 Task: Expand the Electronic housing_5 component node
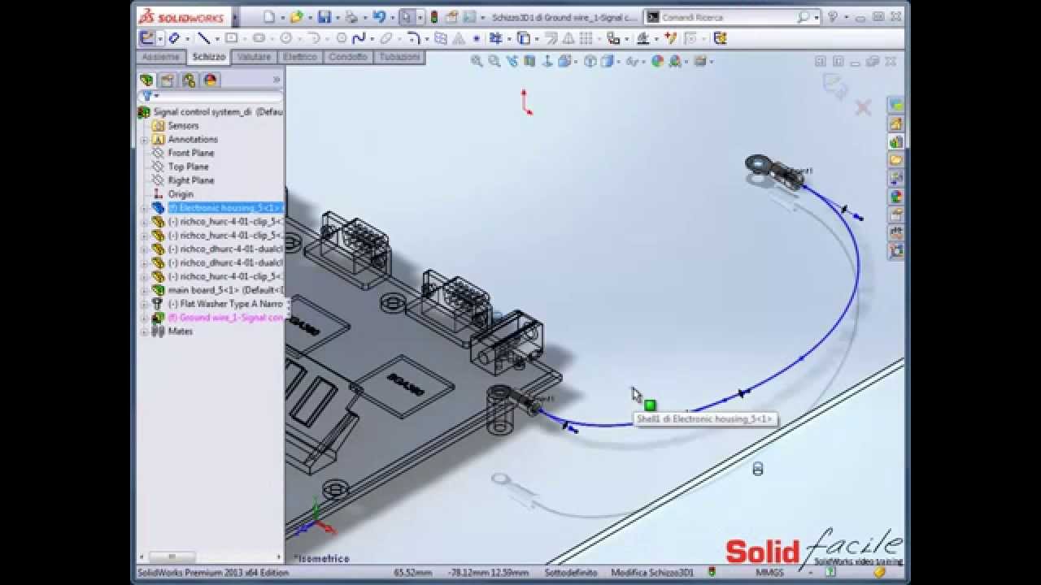(x=145, y=208)
